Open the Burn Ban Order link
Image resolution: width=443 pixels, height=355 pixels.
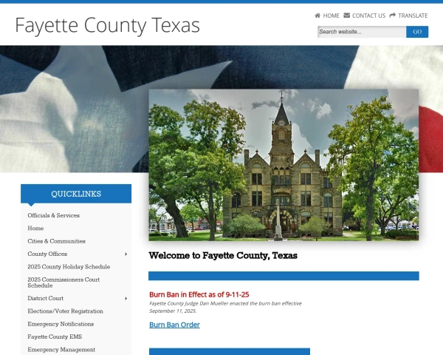(174, 325)
